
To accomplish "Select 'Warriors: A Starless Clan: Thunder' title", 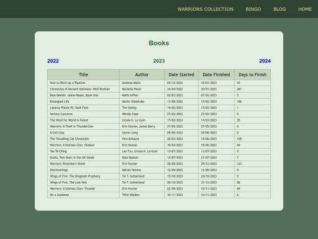I will (72, 189).
